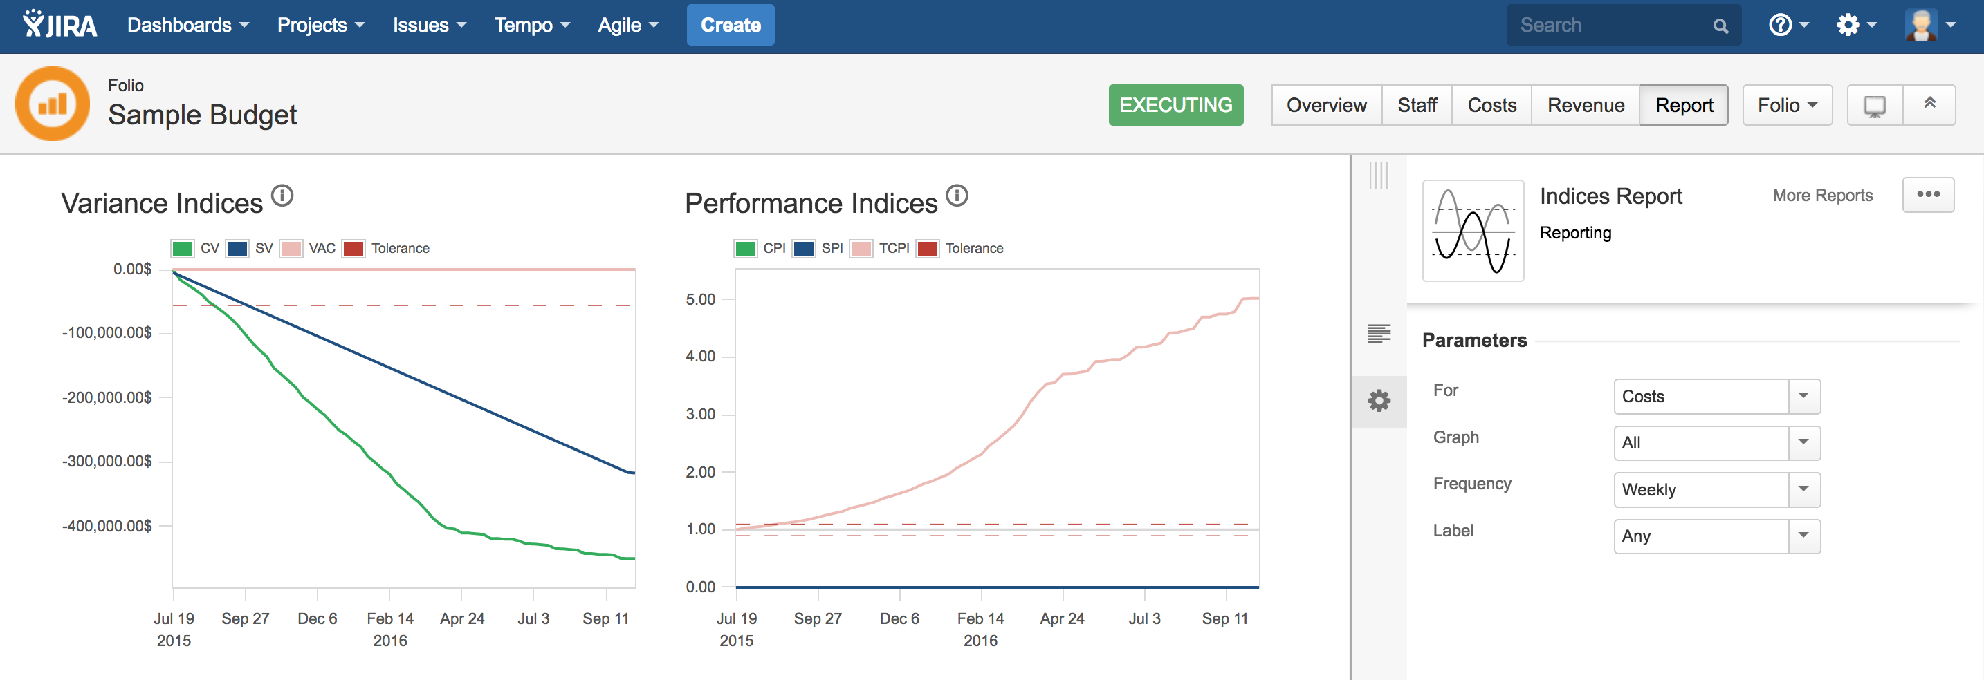Screen dimensions: 1984x680
Task: Click the blue Create button
Action: pos(729,26)
